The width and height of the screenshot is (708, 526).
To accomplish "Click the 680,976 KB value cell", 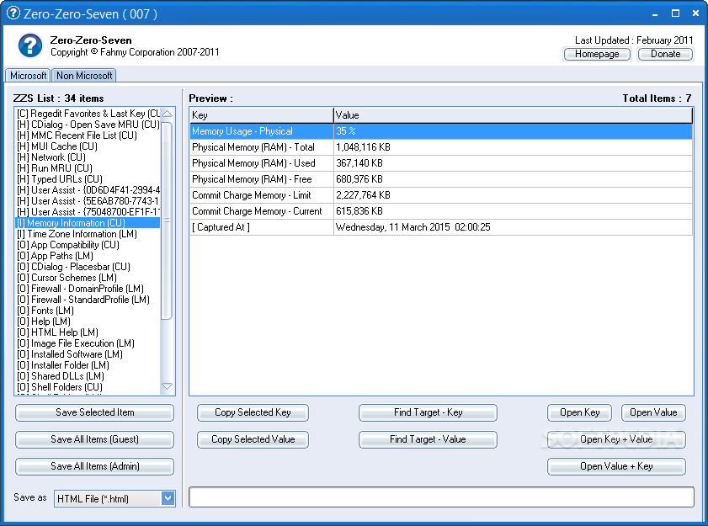I will [x=513, y=179].
